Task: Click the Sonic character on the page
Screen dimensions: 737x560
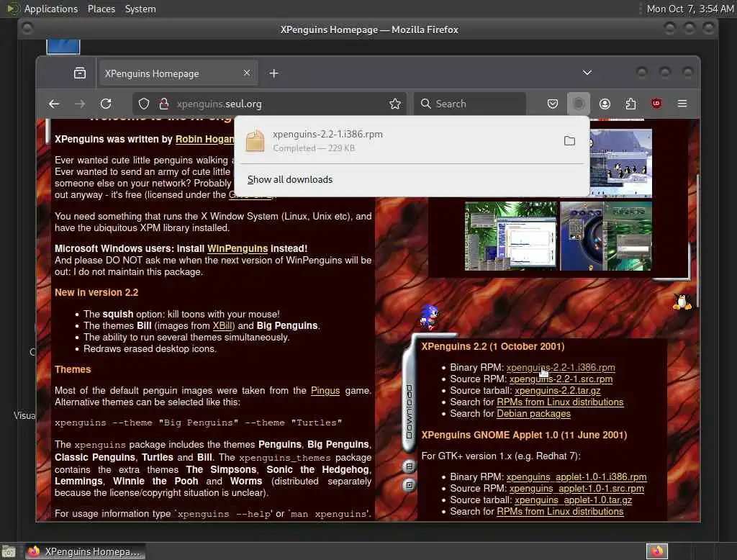Action: (429, 316)
